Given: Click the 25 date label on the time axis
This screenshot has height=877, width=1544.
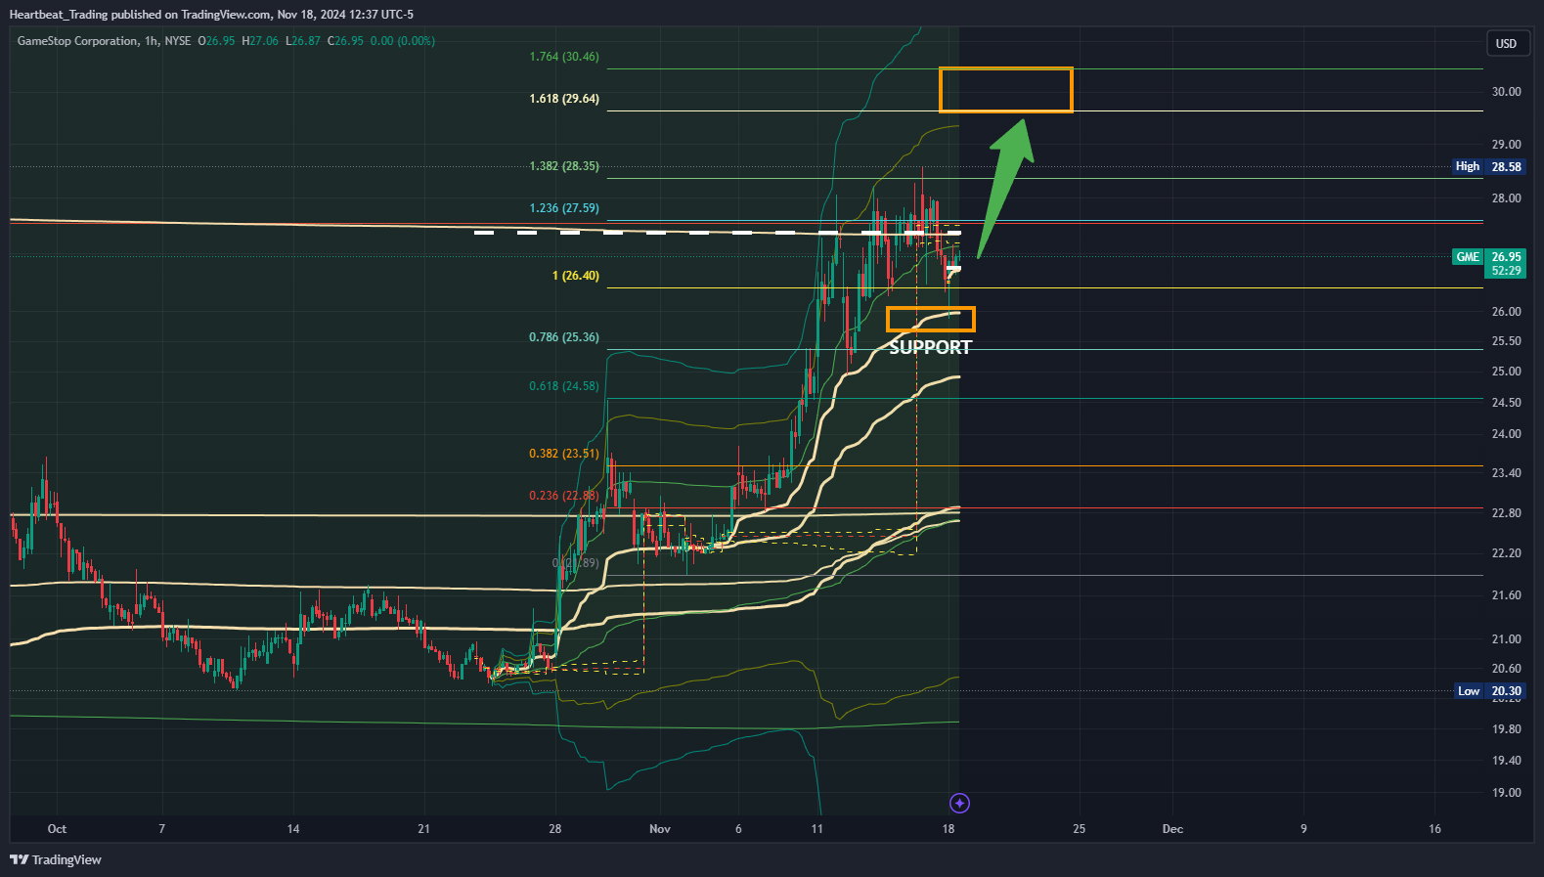Looking at the screenshot, I should click(x=1079, y=829).
